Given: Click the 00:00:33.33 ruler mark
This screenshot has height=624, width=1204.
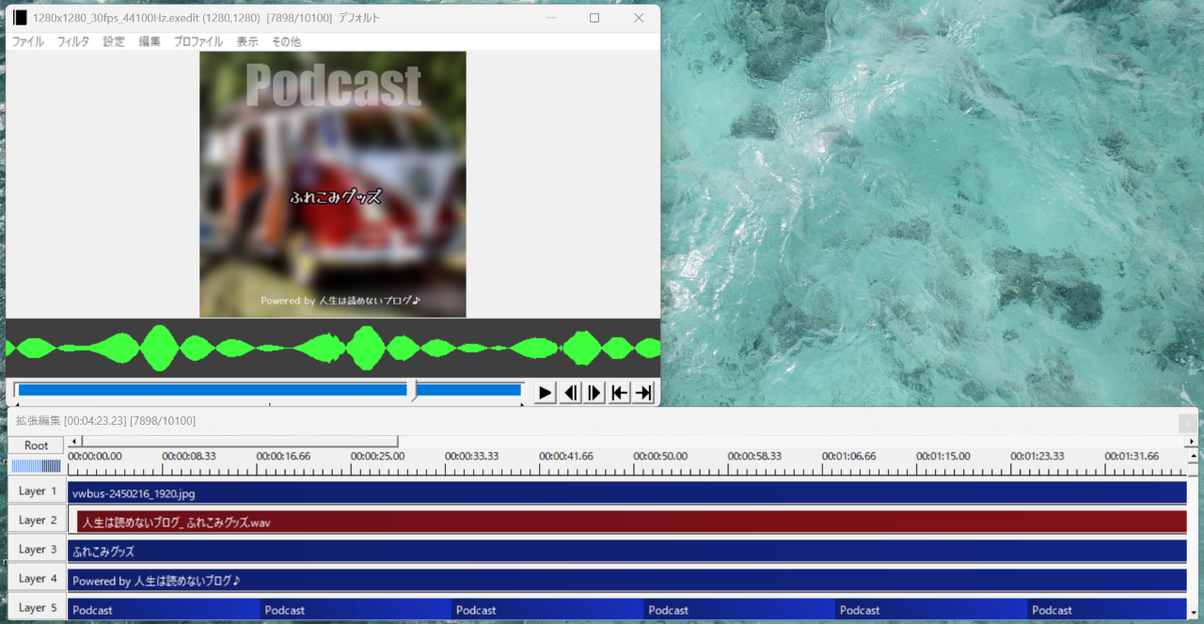Looking at the screenshot, I should pyautogui.click(x=472, y=456).
